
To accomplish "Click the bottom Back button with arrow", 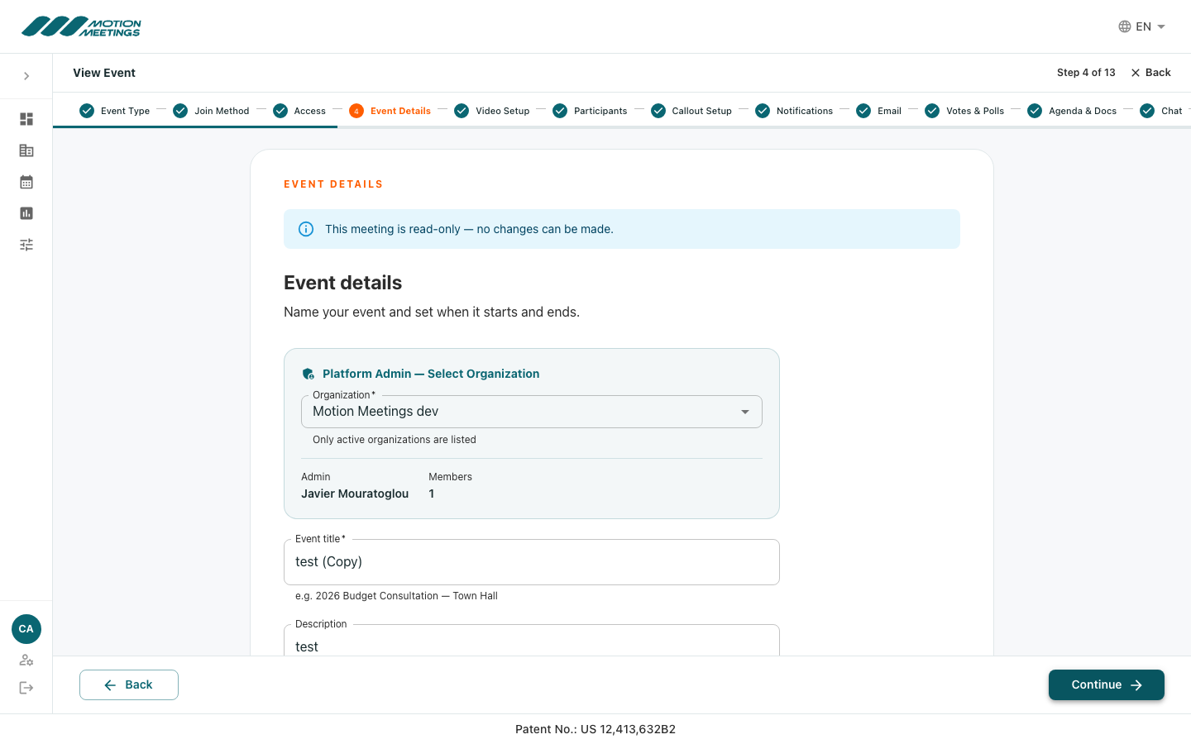I will (x=129, y=684).
